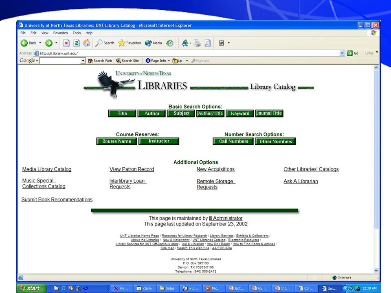
Task: Click the Google Up folder button
Action: pyautogui.click(x=178, y=61)
